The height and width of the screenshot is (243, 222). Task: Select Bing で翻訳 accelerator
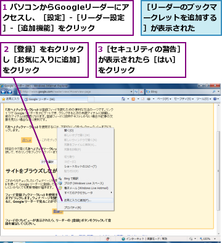[86, 179]
